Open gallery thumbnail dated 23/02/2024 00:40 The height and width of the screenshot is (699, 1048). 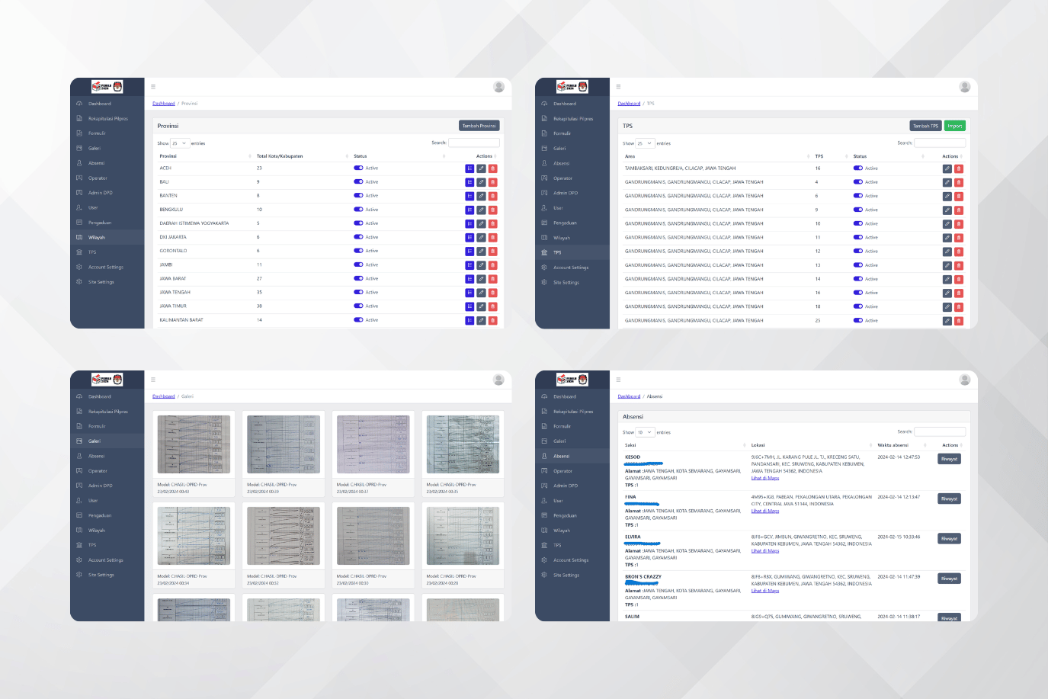(194, 444)
